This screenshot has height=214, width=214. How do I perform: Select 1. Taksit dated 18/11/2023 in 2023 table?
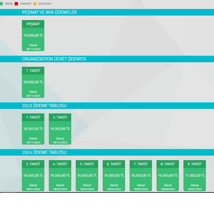click(x=33, y=129)
